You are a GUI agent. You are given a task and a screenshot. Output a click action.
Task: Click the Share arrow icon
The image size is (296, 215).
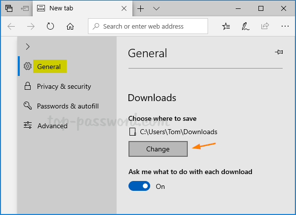[x=265, y=26]
